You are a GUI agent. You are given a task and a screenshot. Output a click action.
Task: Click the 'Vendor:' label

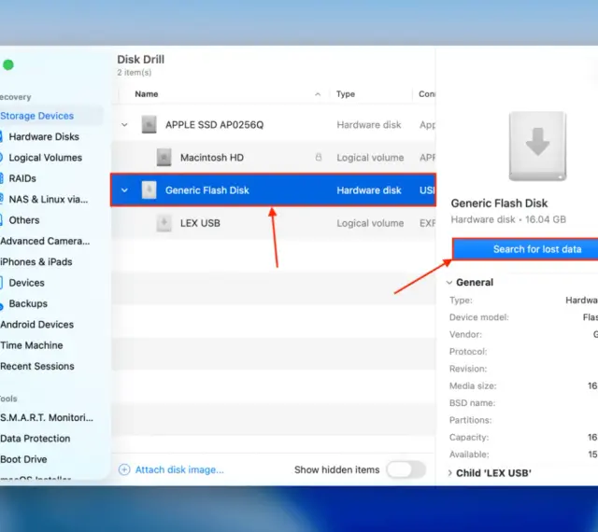[465, 334]
